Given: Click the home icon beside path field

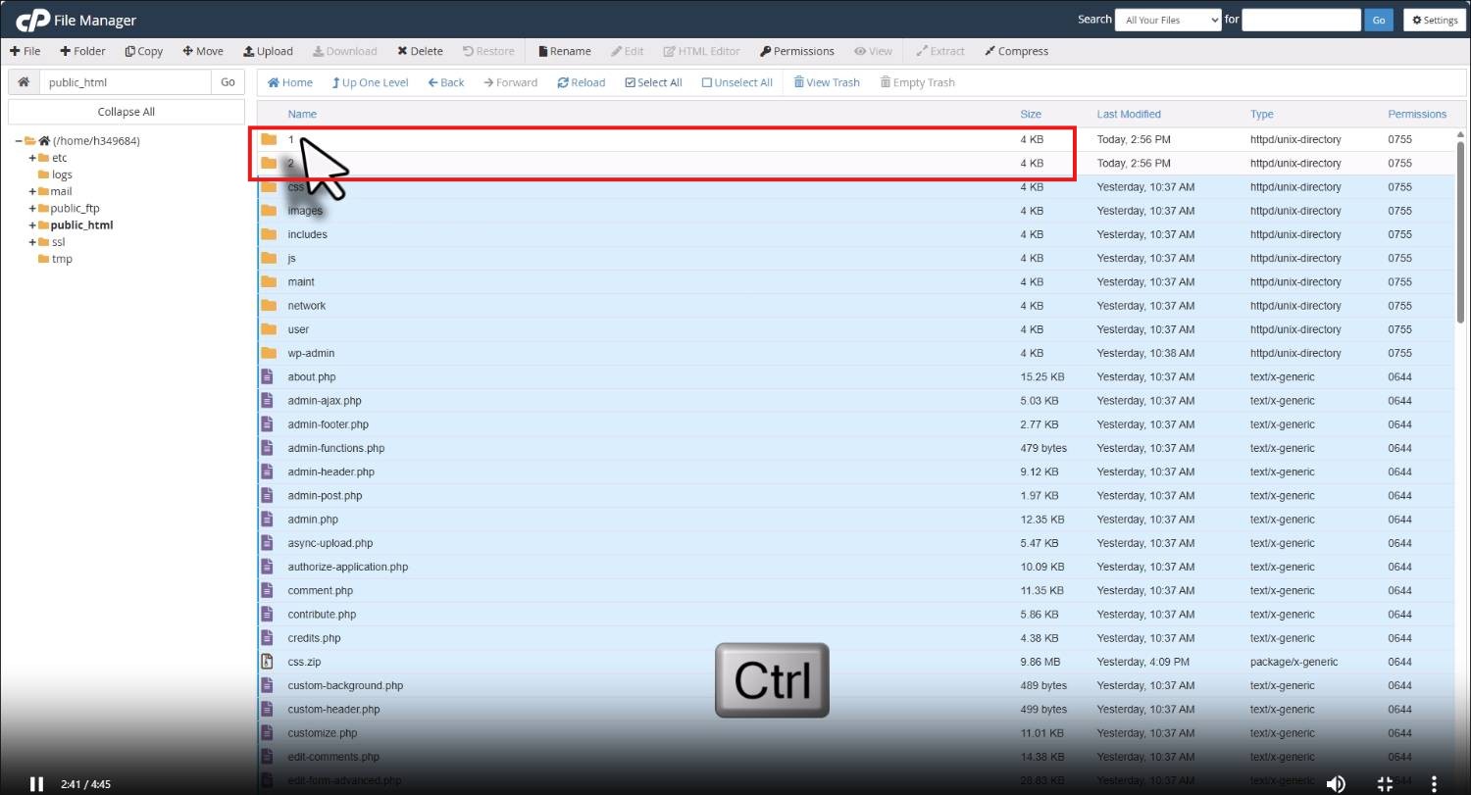Looking at the screenshot, I should [24, 82].
